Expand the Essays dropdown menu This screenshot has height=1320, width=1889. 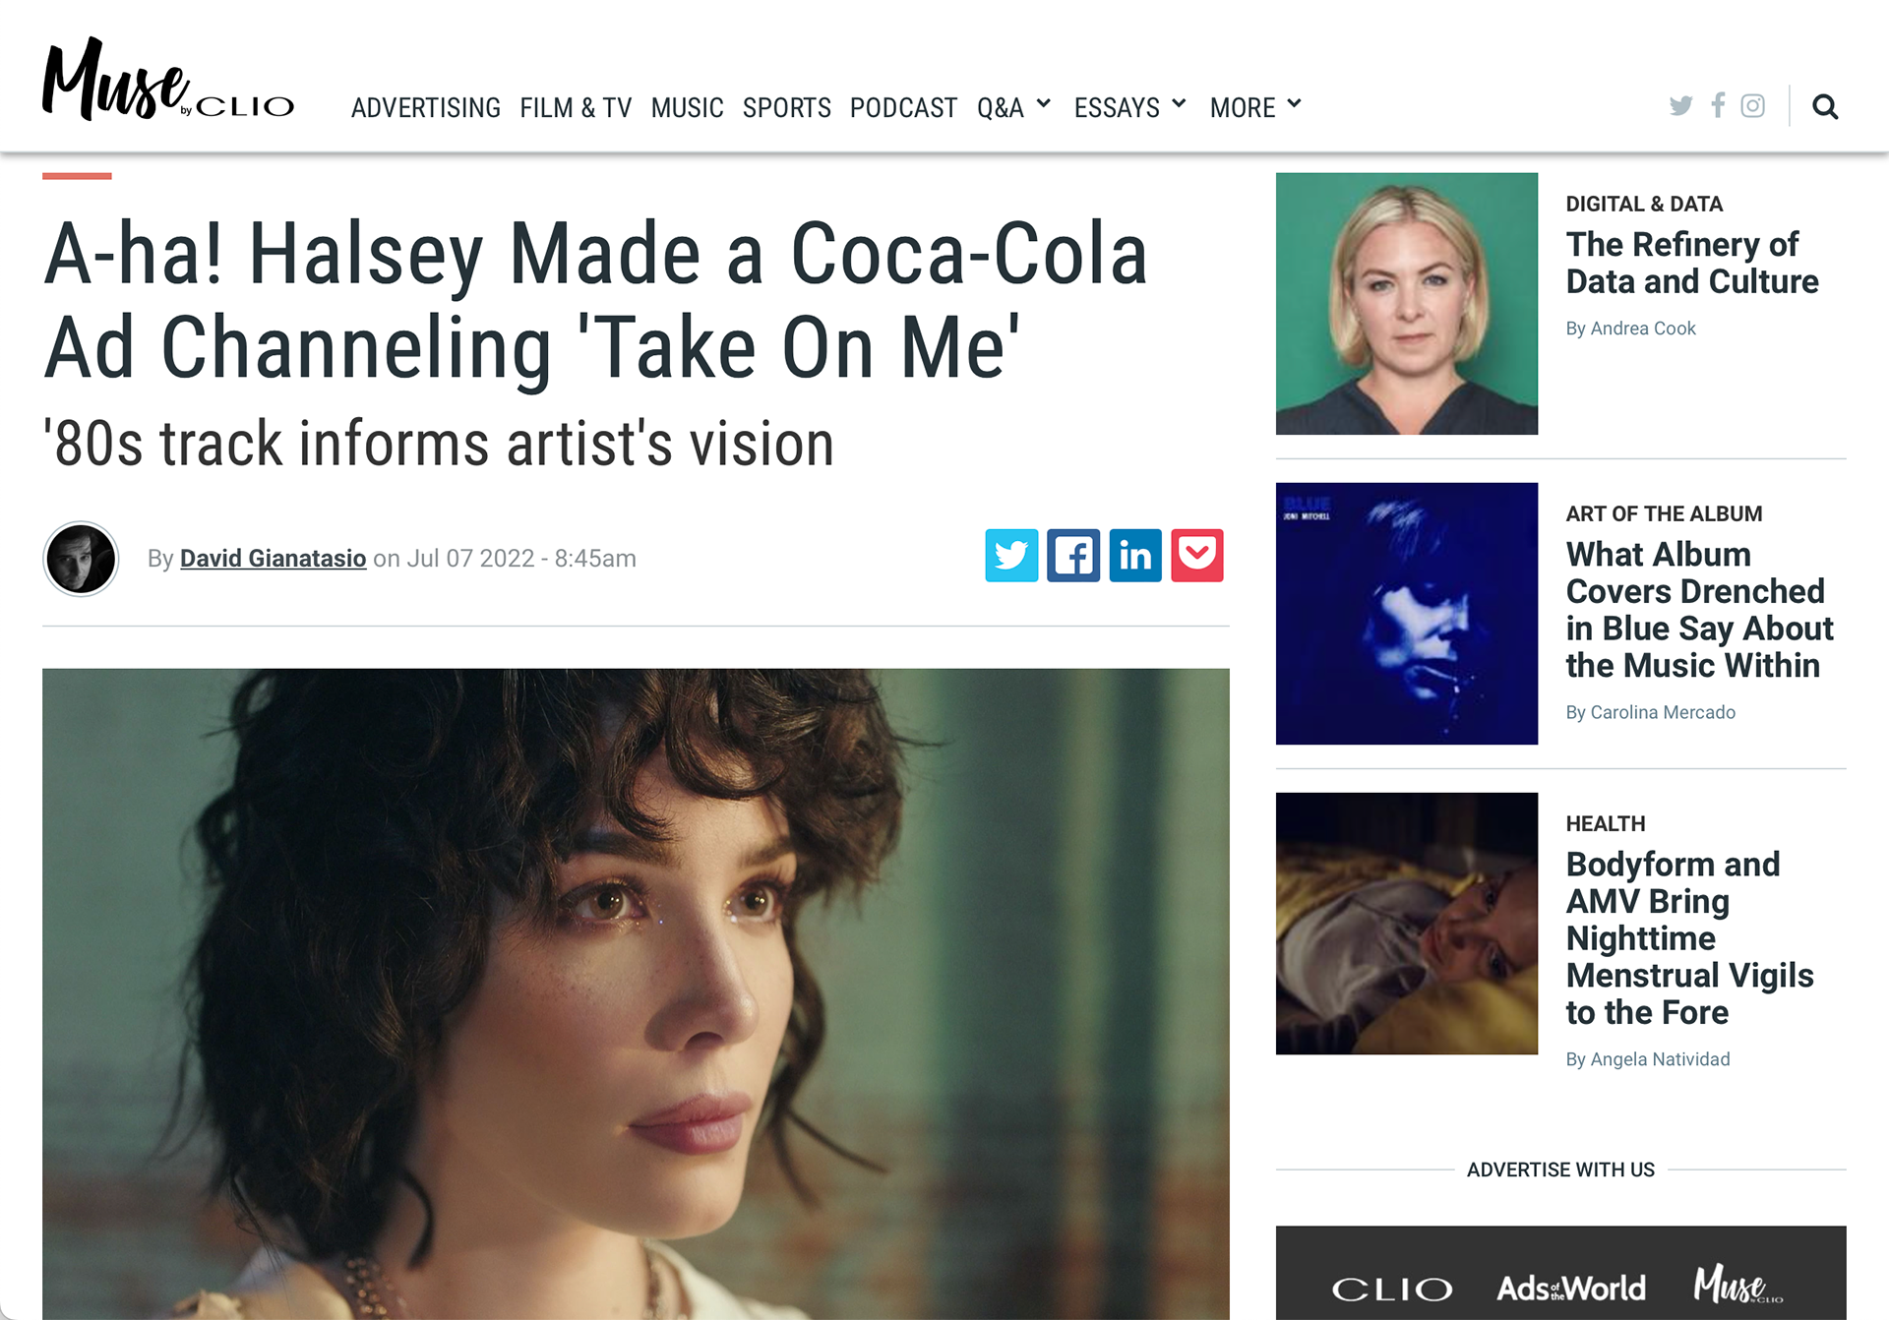[x=1130, y=107]
